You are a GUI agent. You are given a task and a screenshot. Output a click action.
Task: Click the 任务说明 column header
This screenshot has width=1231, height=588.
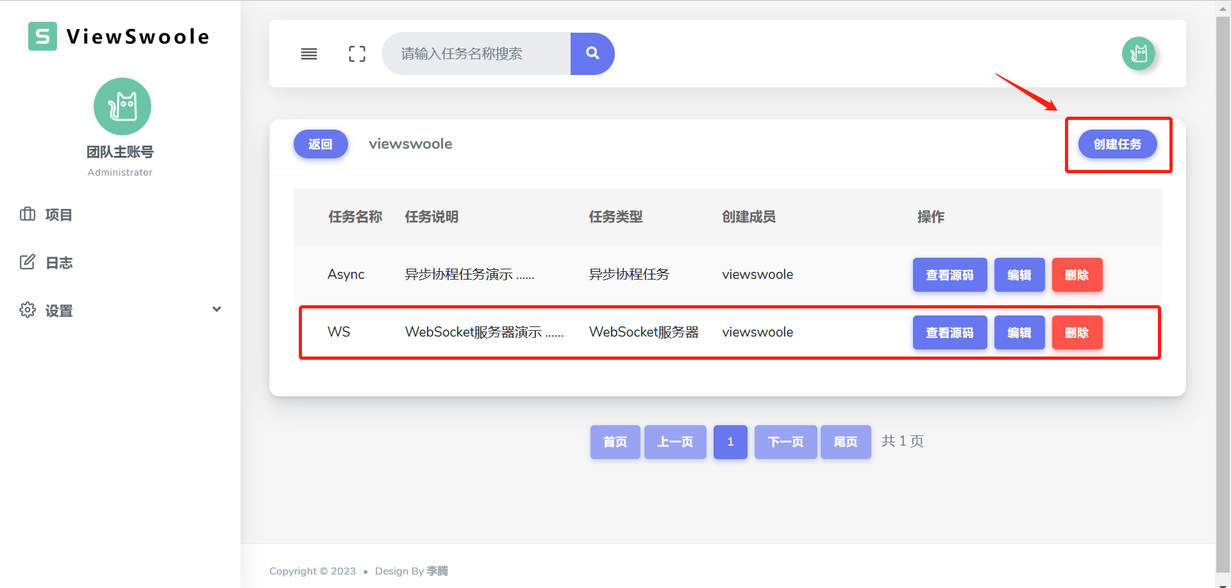click(x=431, y=217)
